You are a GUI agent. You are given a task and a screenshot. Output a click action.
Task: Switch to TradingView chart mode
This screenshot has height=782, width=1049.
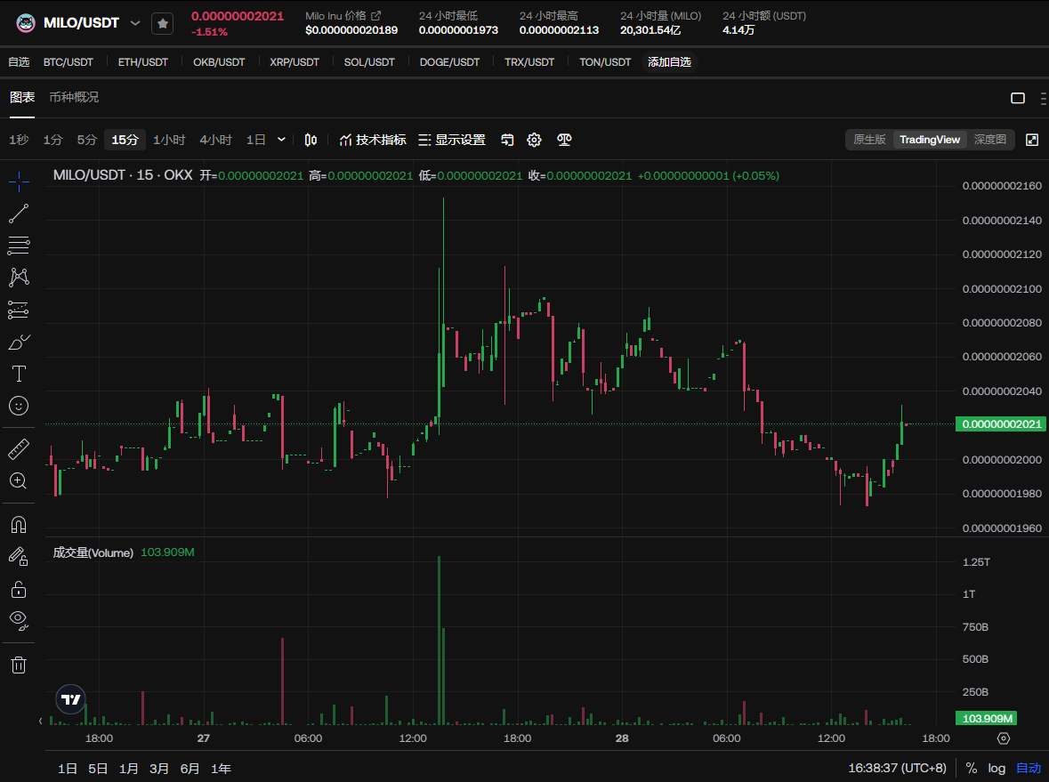930,139
